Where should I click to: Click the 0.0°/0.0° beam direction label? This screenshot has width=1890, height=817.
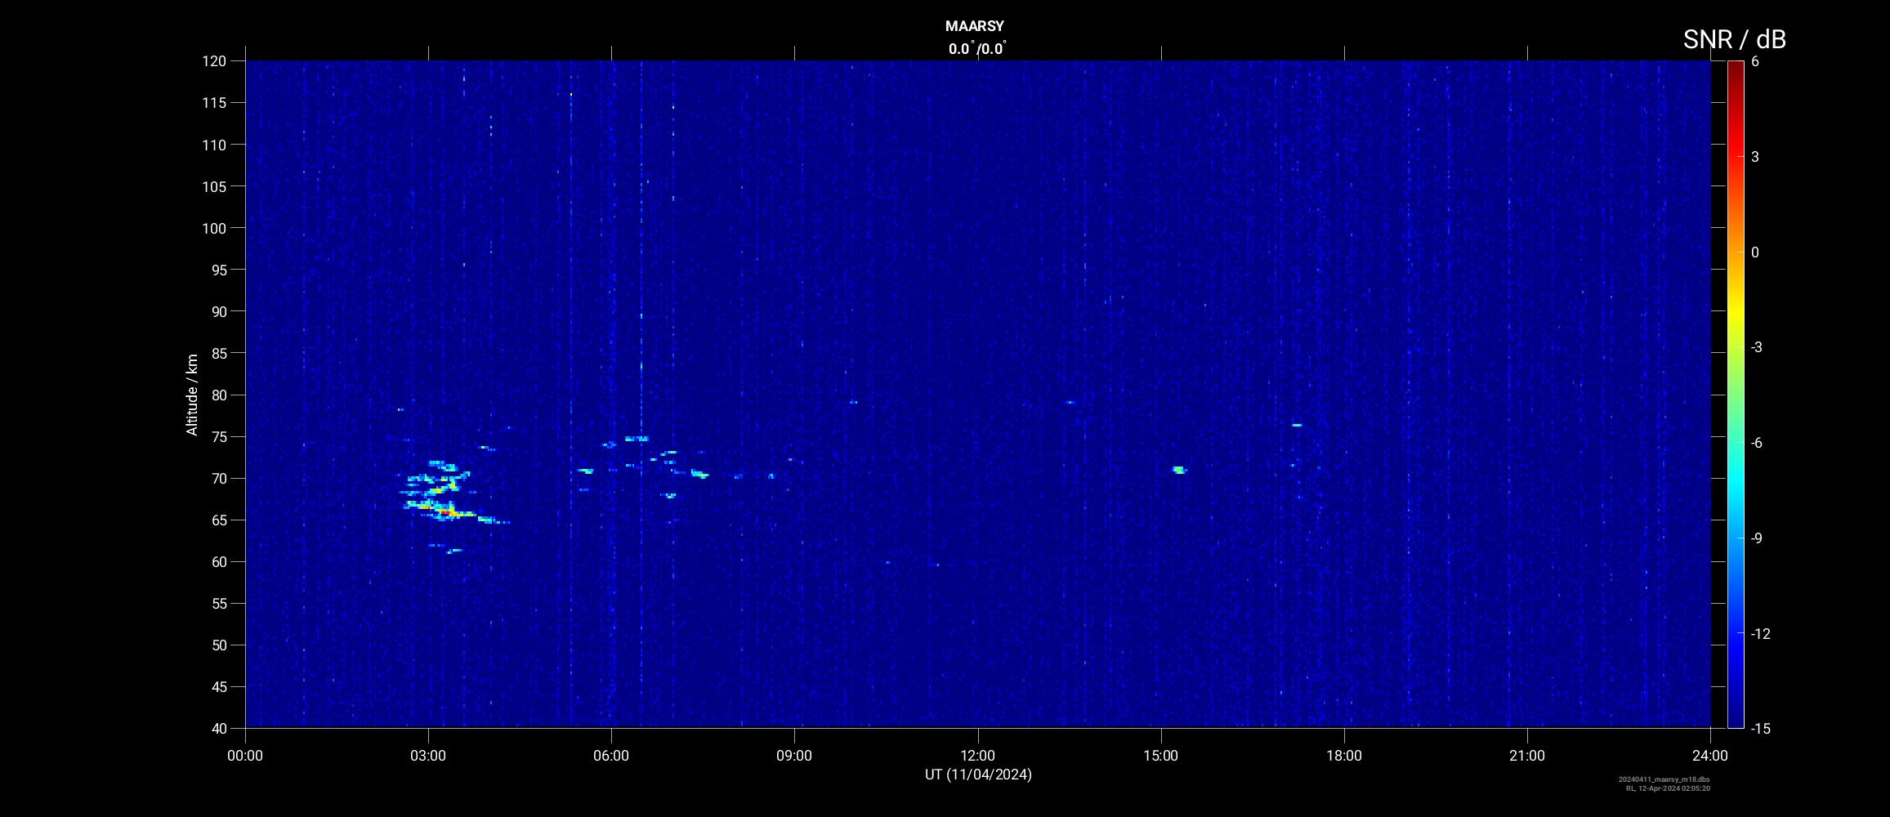(x=977, y=48)
